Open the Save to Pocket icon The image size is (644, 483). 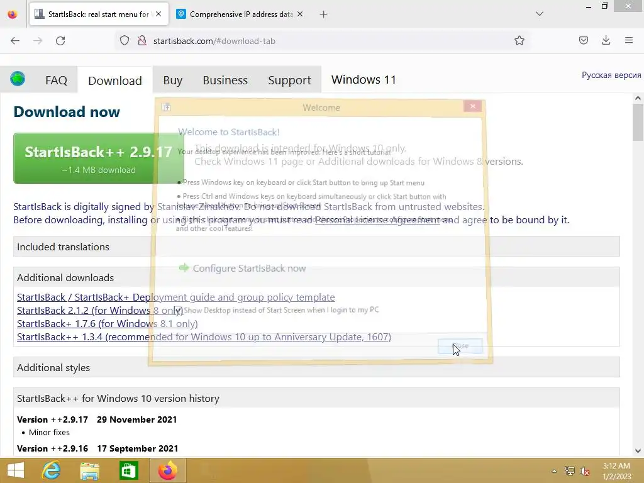point(583,40)
